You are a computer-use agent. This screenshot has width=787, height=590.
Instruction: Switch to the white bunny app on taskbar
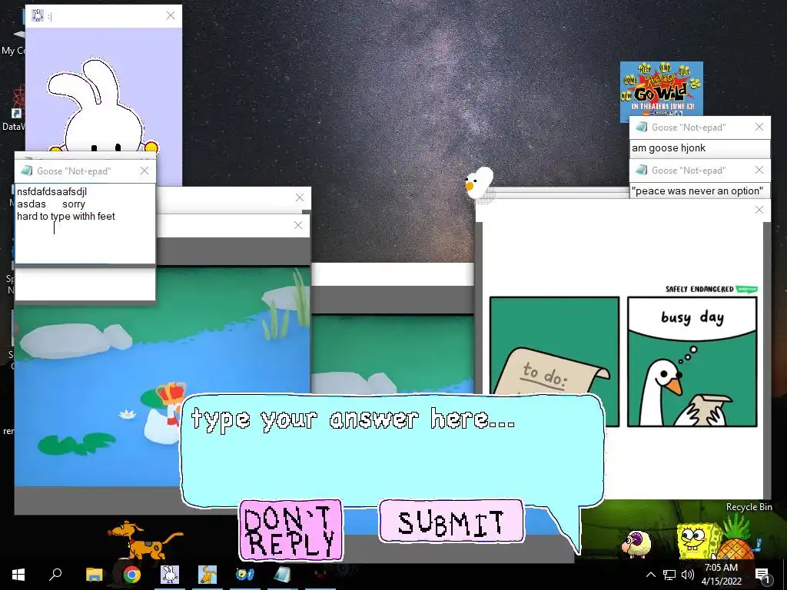(x=170, y=575)
